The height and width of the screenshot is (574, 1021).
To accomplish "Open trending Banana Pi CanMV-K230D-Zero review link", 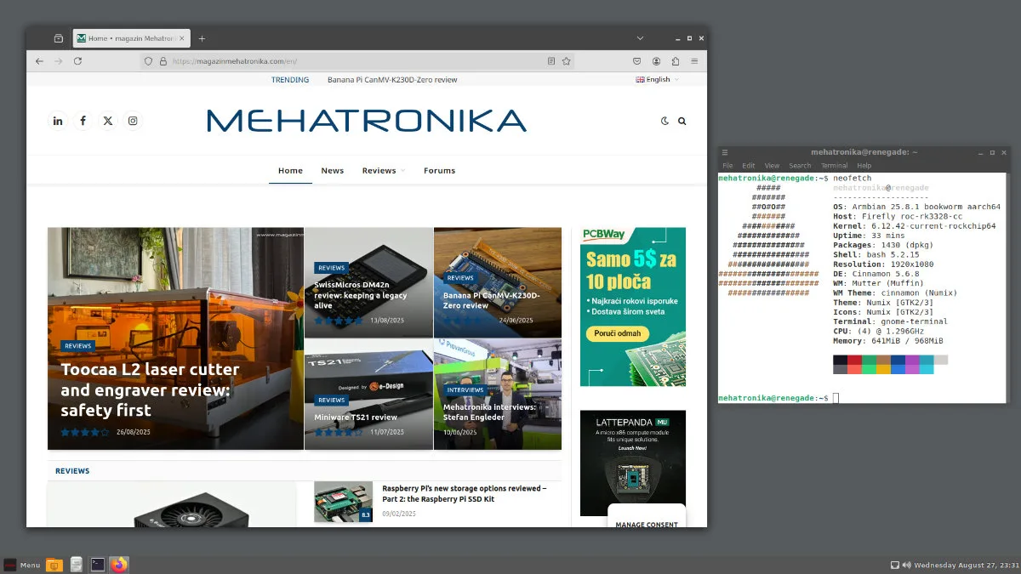I will 392,80.
